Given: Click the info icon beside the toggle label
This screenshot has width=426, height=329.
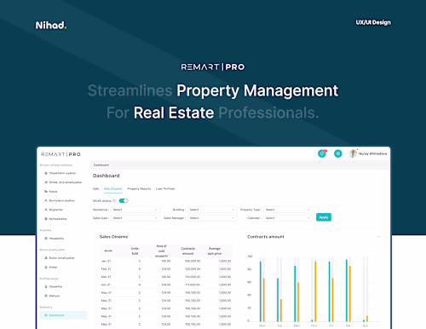Looking at the screenshot, I should coord(114,201).
